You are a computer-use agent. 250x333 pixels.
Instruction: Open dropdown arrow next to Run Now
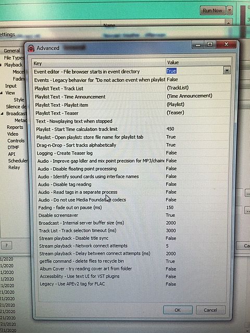(229, 10)
